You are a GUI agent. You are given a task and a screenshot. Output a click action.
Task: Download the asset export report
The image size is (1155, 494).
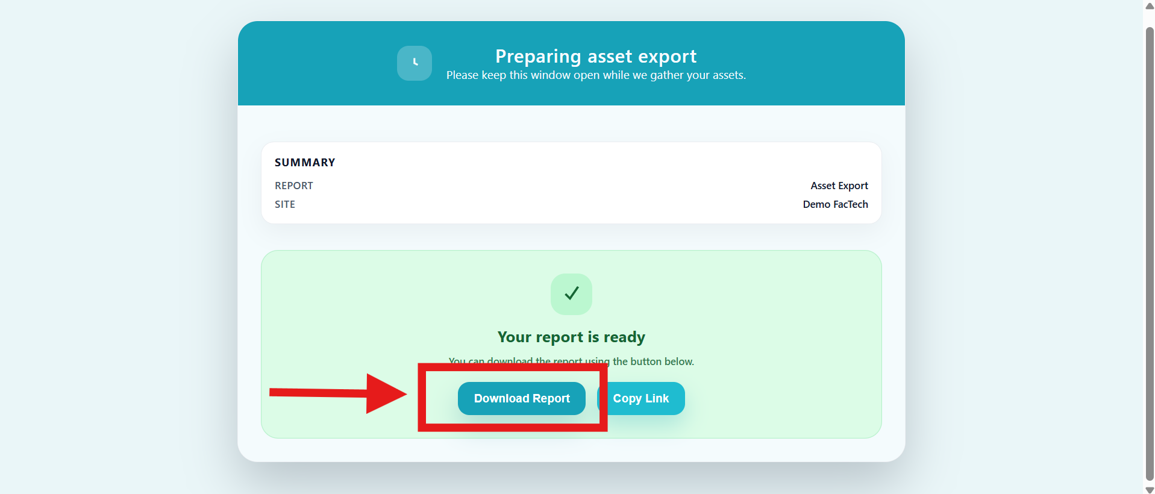(521, 398)
